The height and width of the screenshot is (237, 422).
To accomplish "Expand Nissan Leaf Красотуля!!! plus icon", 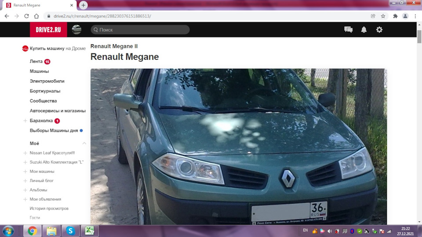I will (x=25, y=153).
